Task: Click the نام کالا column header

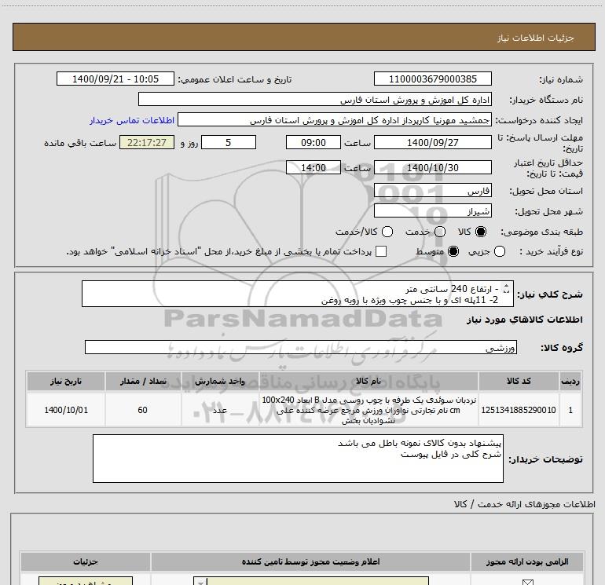Action: pos(368,381)
